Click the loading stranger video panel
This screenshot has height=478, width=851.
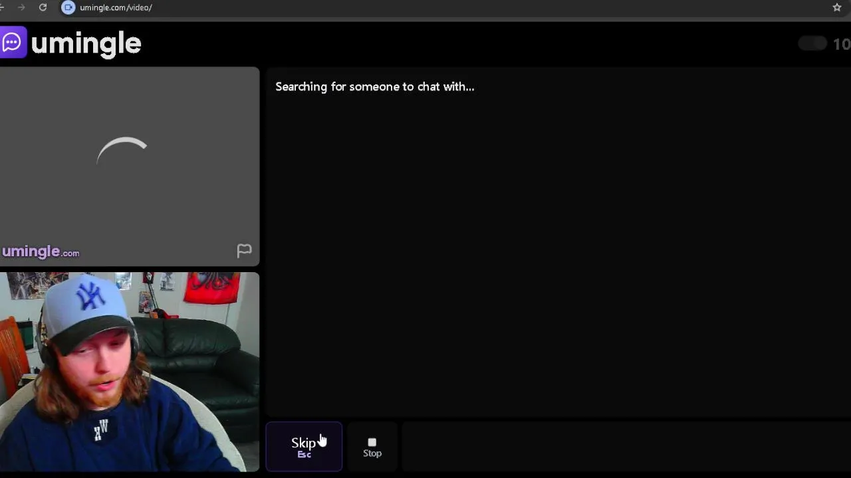click(130, 166)
